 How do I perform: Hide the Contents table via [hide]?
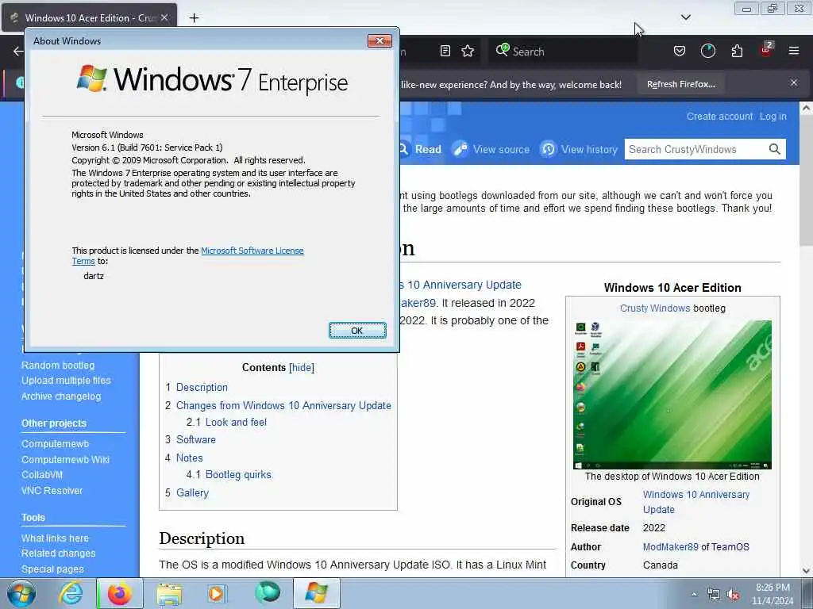pos(301,367)
